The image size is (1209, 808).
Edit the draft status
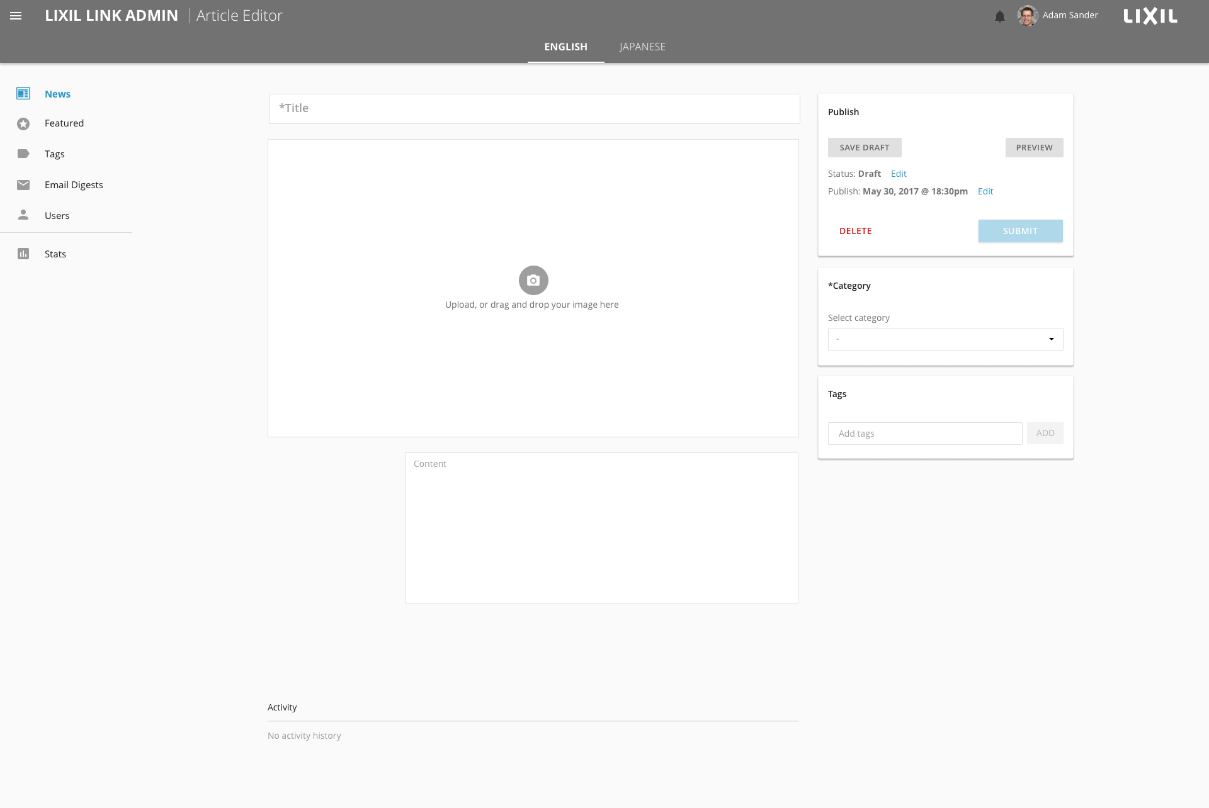(899, 174)
